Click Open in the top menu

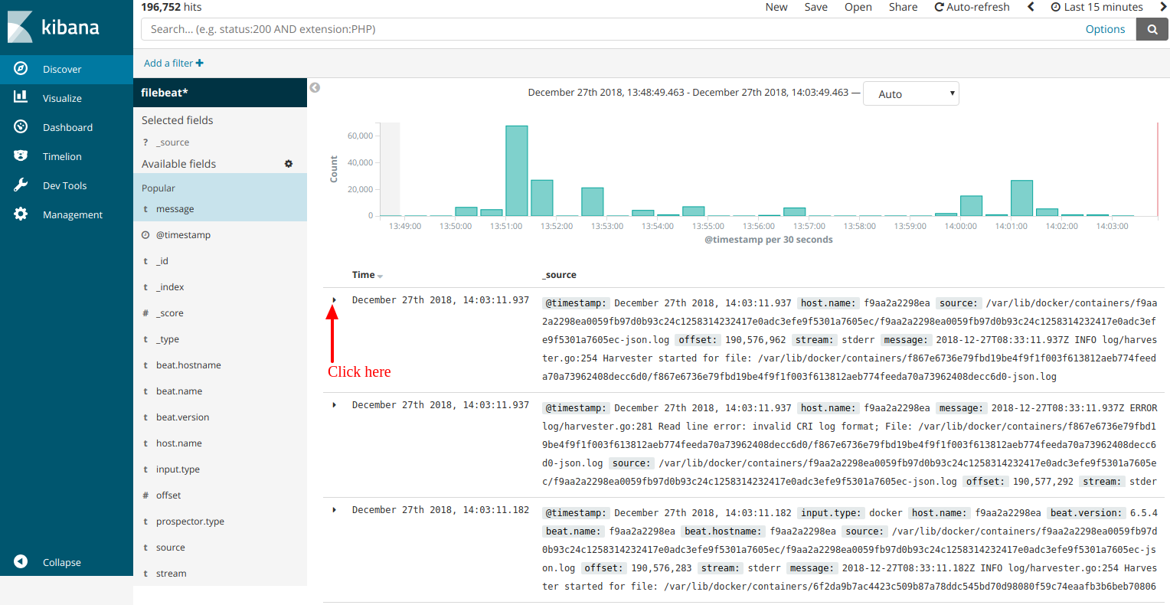point(858,7)
